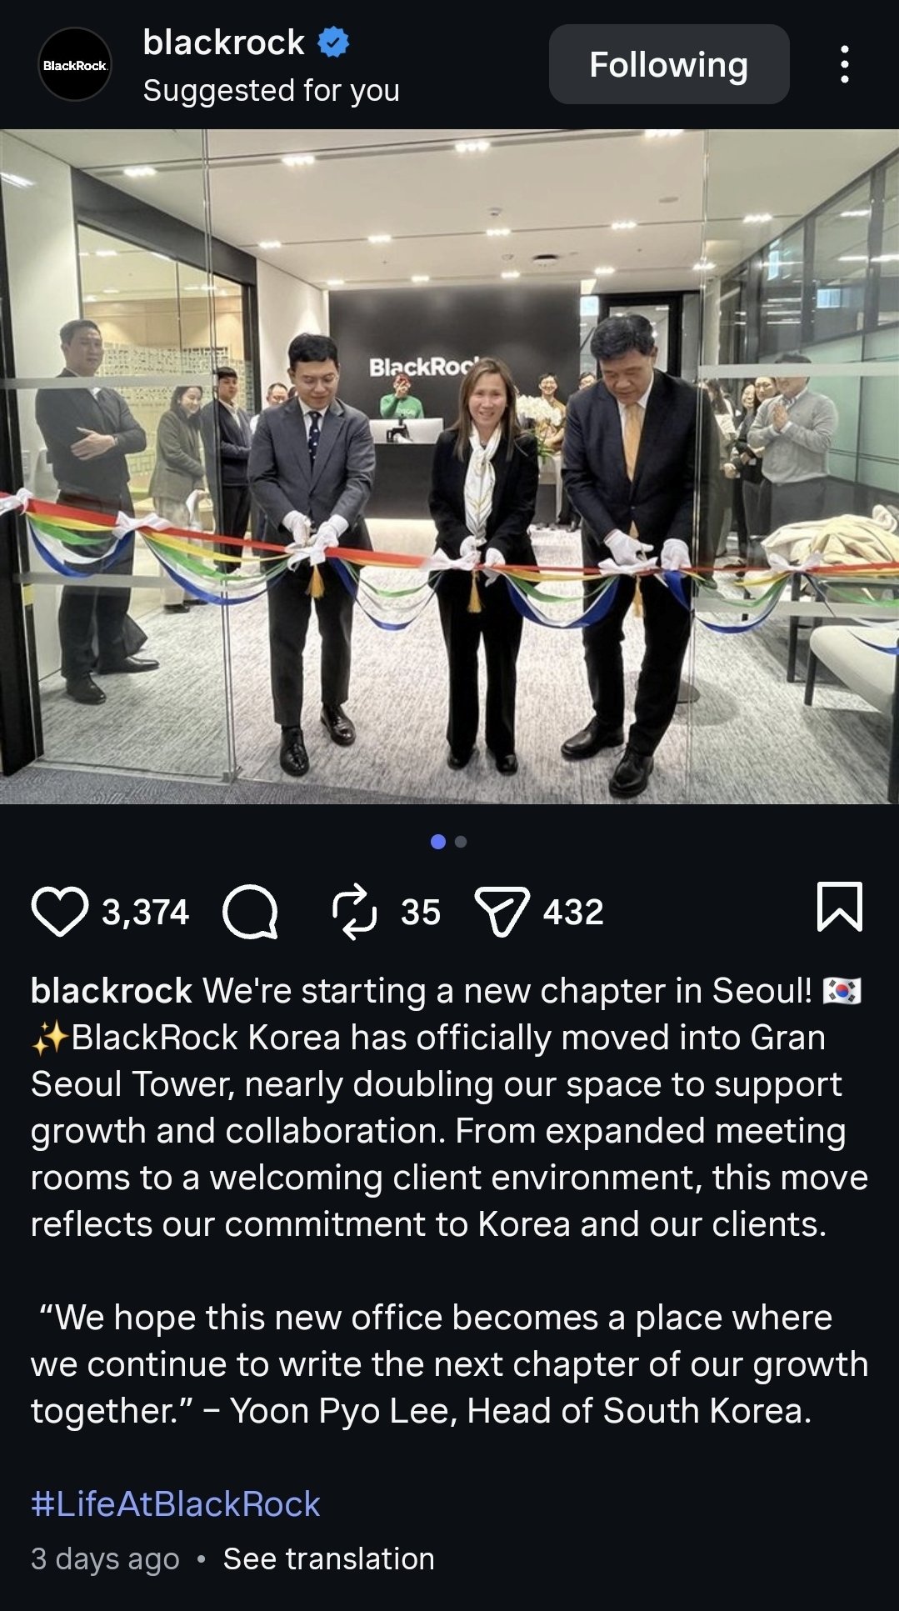
Task: Open the ribbon-cutting photo
Action: pos(449,466)
